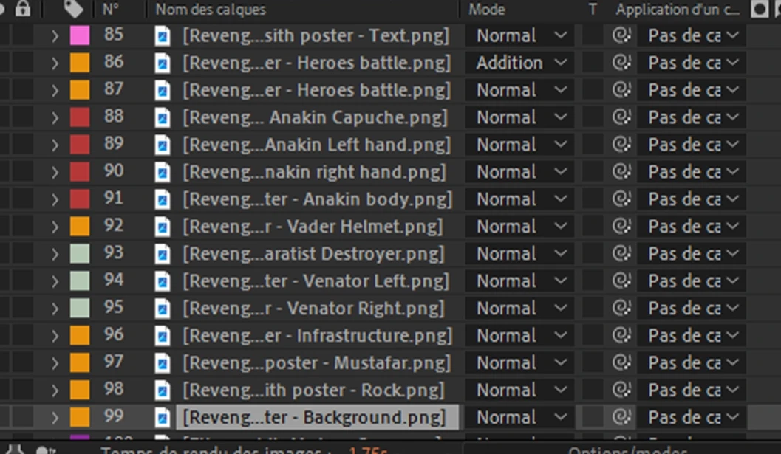
Task: Click the 'Application d'un c...' column header
Action: [678, 10]
